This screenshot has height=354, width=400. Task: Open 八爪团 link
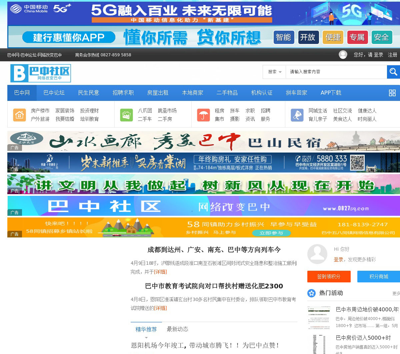pyautogui.click(x=145, y=111)
